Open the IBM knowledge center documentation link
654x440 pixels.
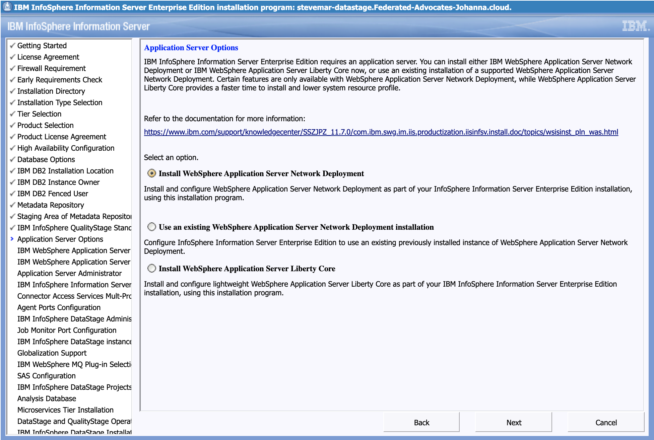click(x=381, y=132)
